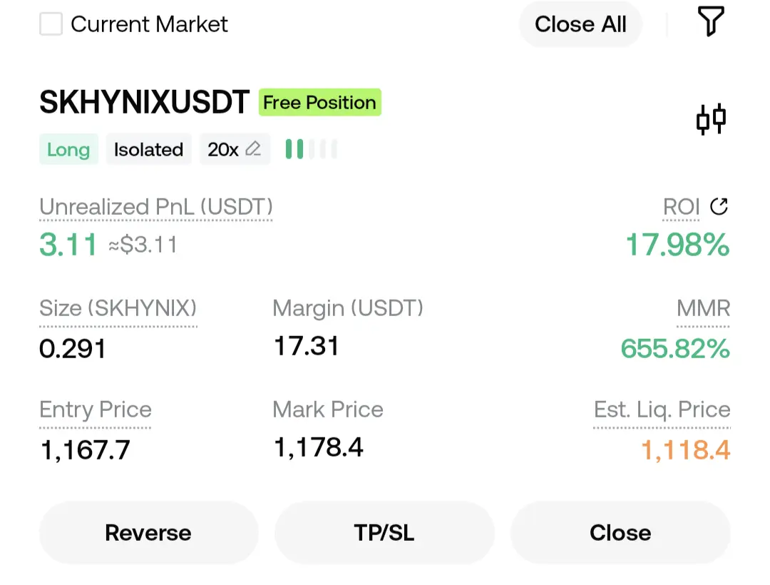The image size is (770, 585).
Task: Click the Reverse position button
Action: click(148, 532)
